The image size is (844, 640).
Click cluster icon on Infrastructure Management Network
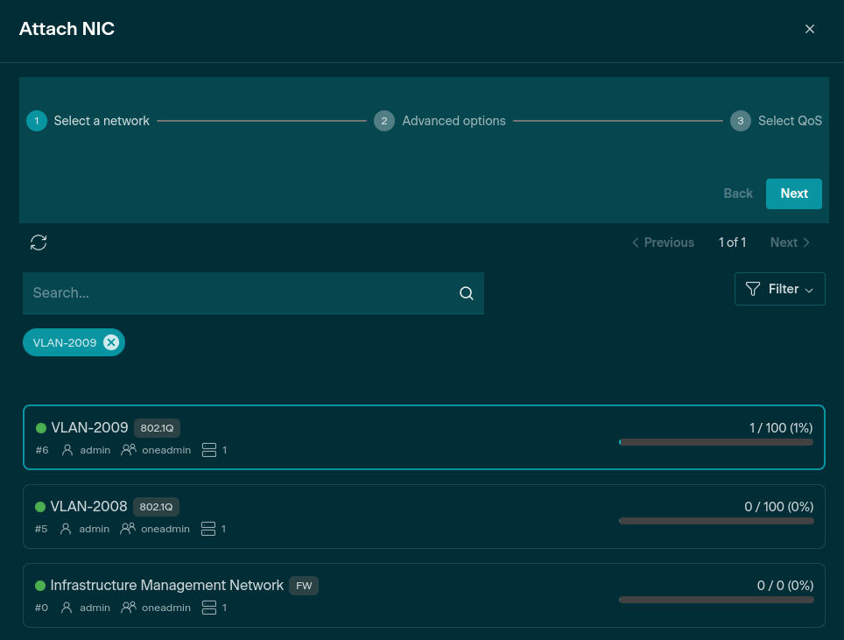click(x=208, y=608)
